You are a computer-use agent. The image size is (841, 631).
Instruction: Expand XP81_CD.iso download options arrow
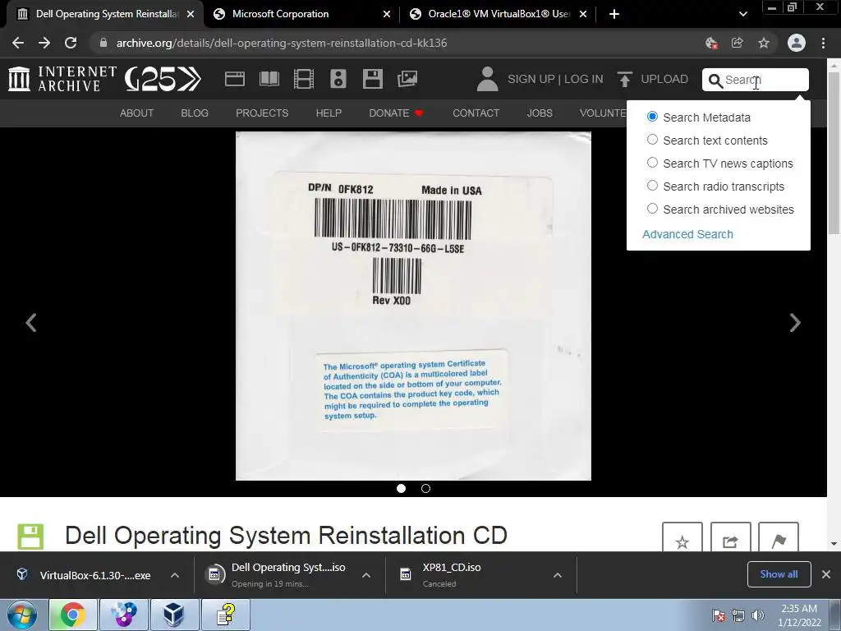[x=558, y=575]
